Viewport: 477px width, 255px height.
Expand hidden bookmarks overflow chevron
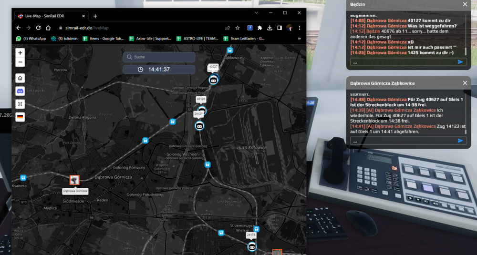(299, 39)
